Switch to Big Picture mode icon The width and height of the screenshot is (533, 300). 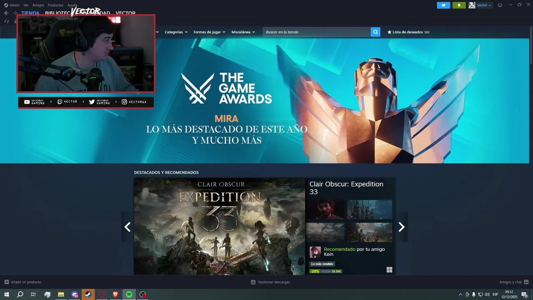point(500,5)
